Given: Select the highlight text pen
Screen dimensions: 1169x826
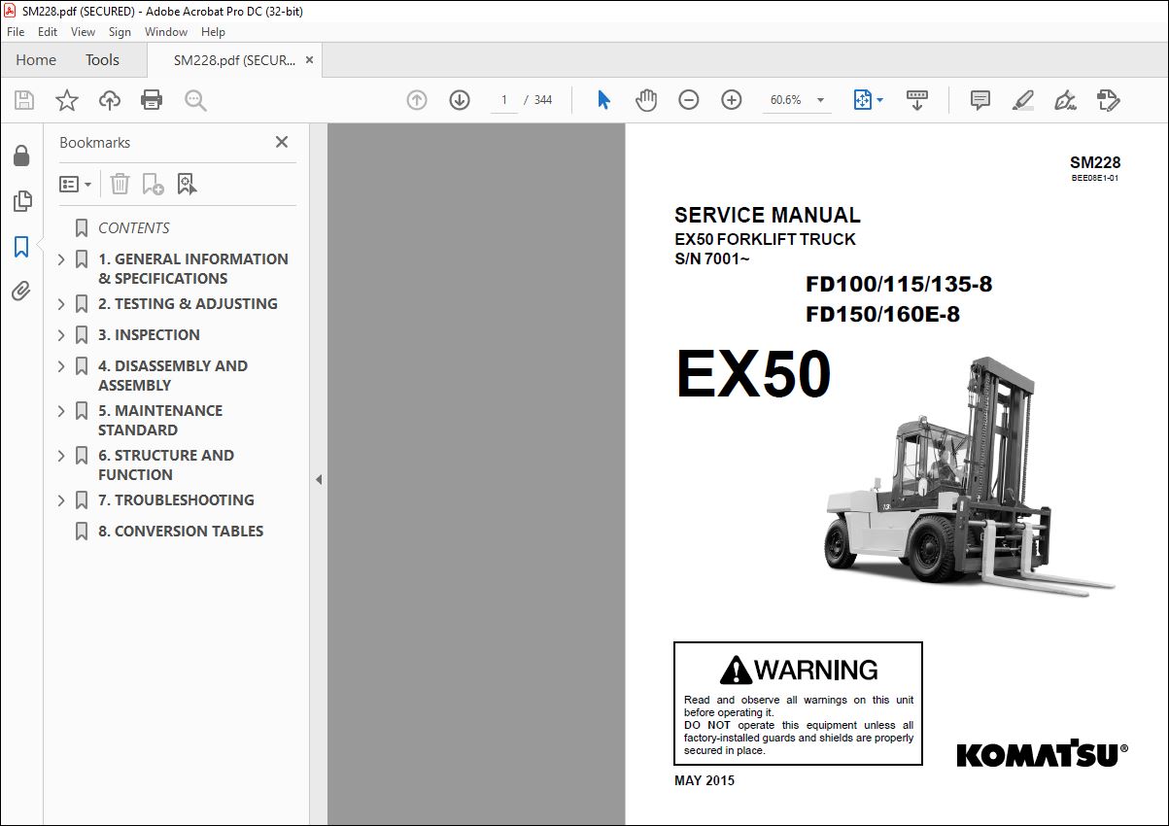Looking at the screenshot, I should point(1022,100).
